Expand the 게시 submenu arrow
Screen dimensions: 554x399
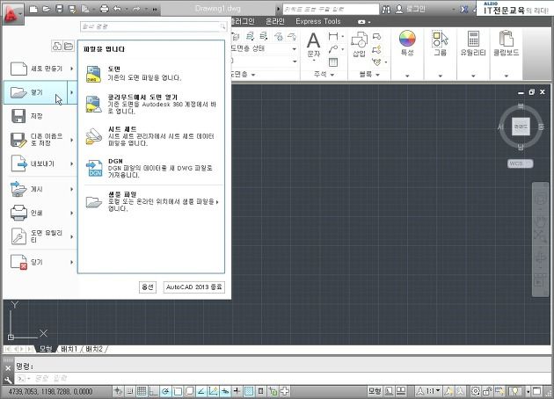(72, 189)
